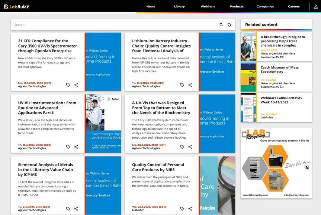
Task: Open Quality Control of Personal Care Products title
Action: tap(158, 167)
